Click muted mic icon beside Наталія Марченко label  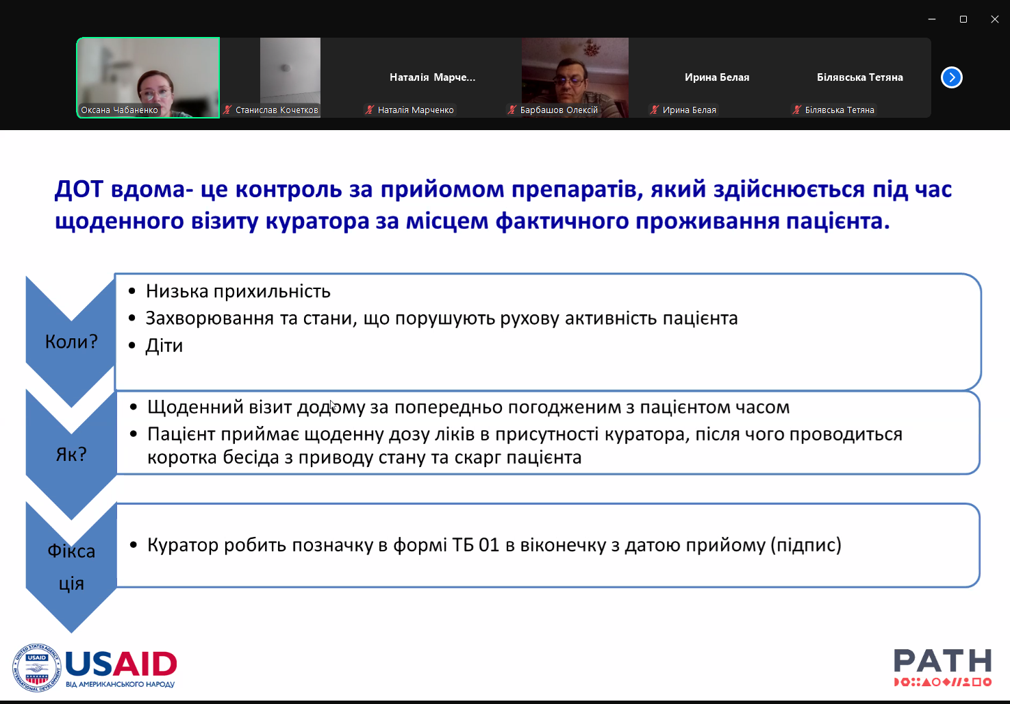[370, 110]
